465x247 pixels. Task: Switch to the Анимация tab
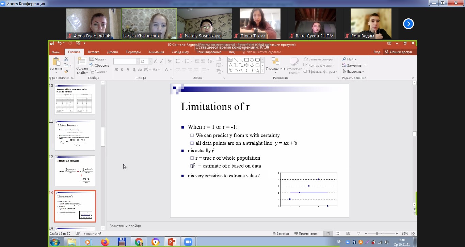pos(156,52)
